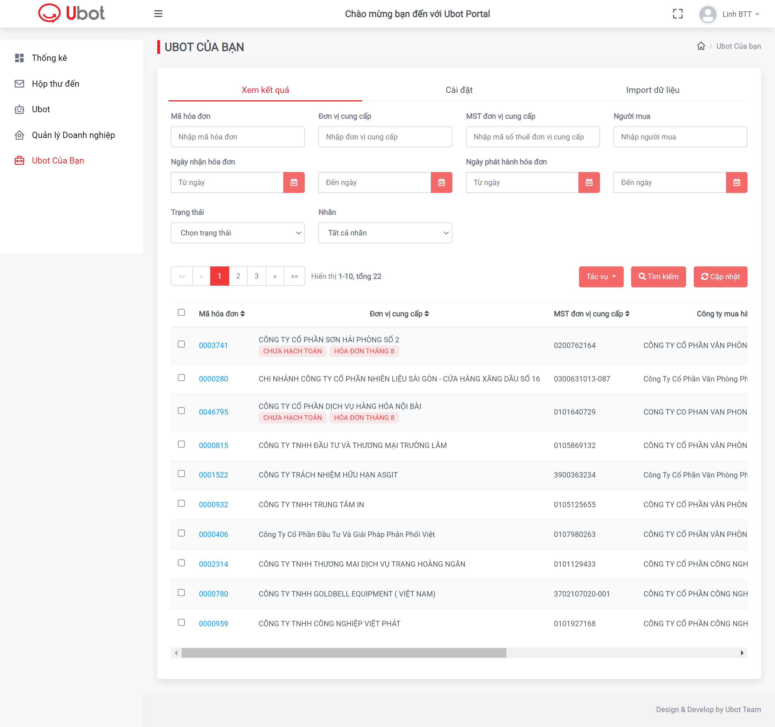Screen dimensions: 775x727
Task: Expand the Tác vụ dropdown button
Action: (x=601, y=277)
